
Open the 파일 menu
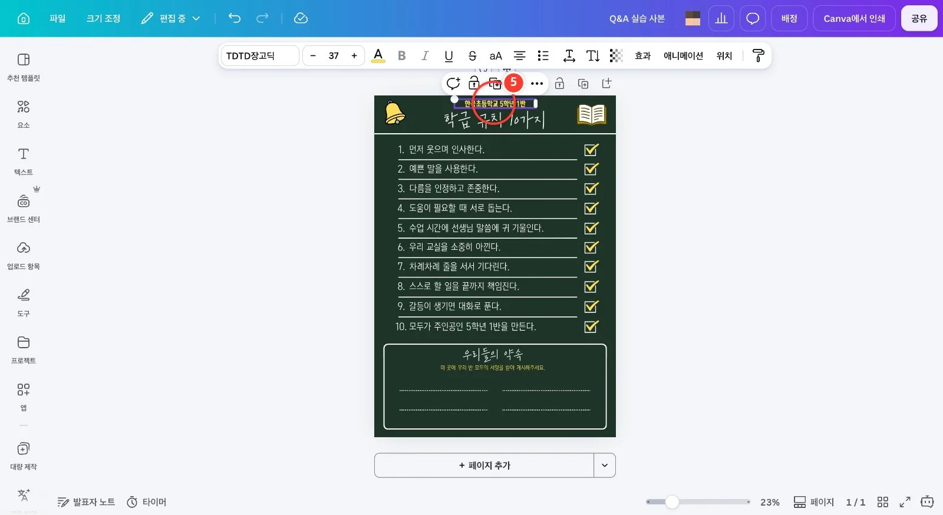[x=57, y=18]
